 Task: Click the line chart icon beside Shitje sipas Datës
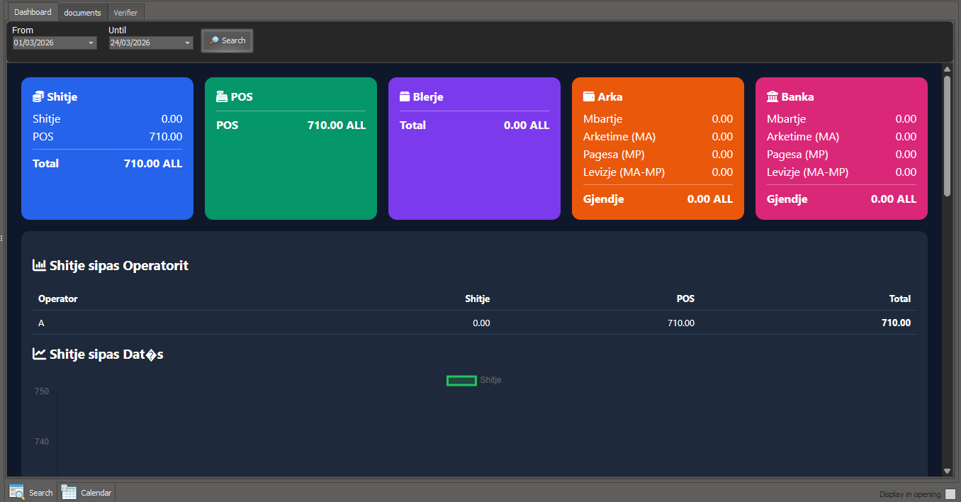tap(40, 354)
